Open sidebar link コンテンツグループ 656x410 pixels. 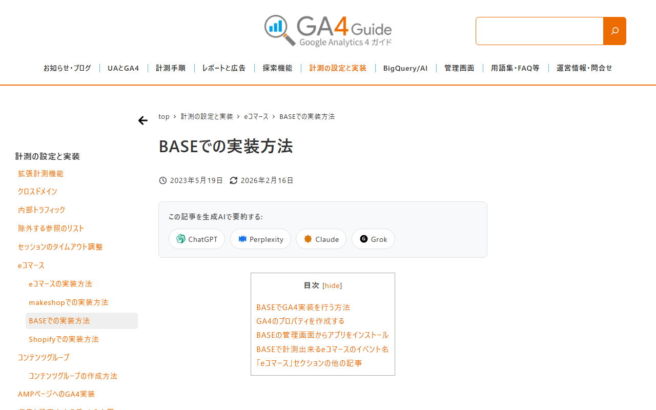(44, 357)
